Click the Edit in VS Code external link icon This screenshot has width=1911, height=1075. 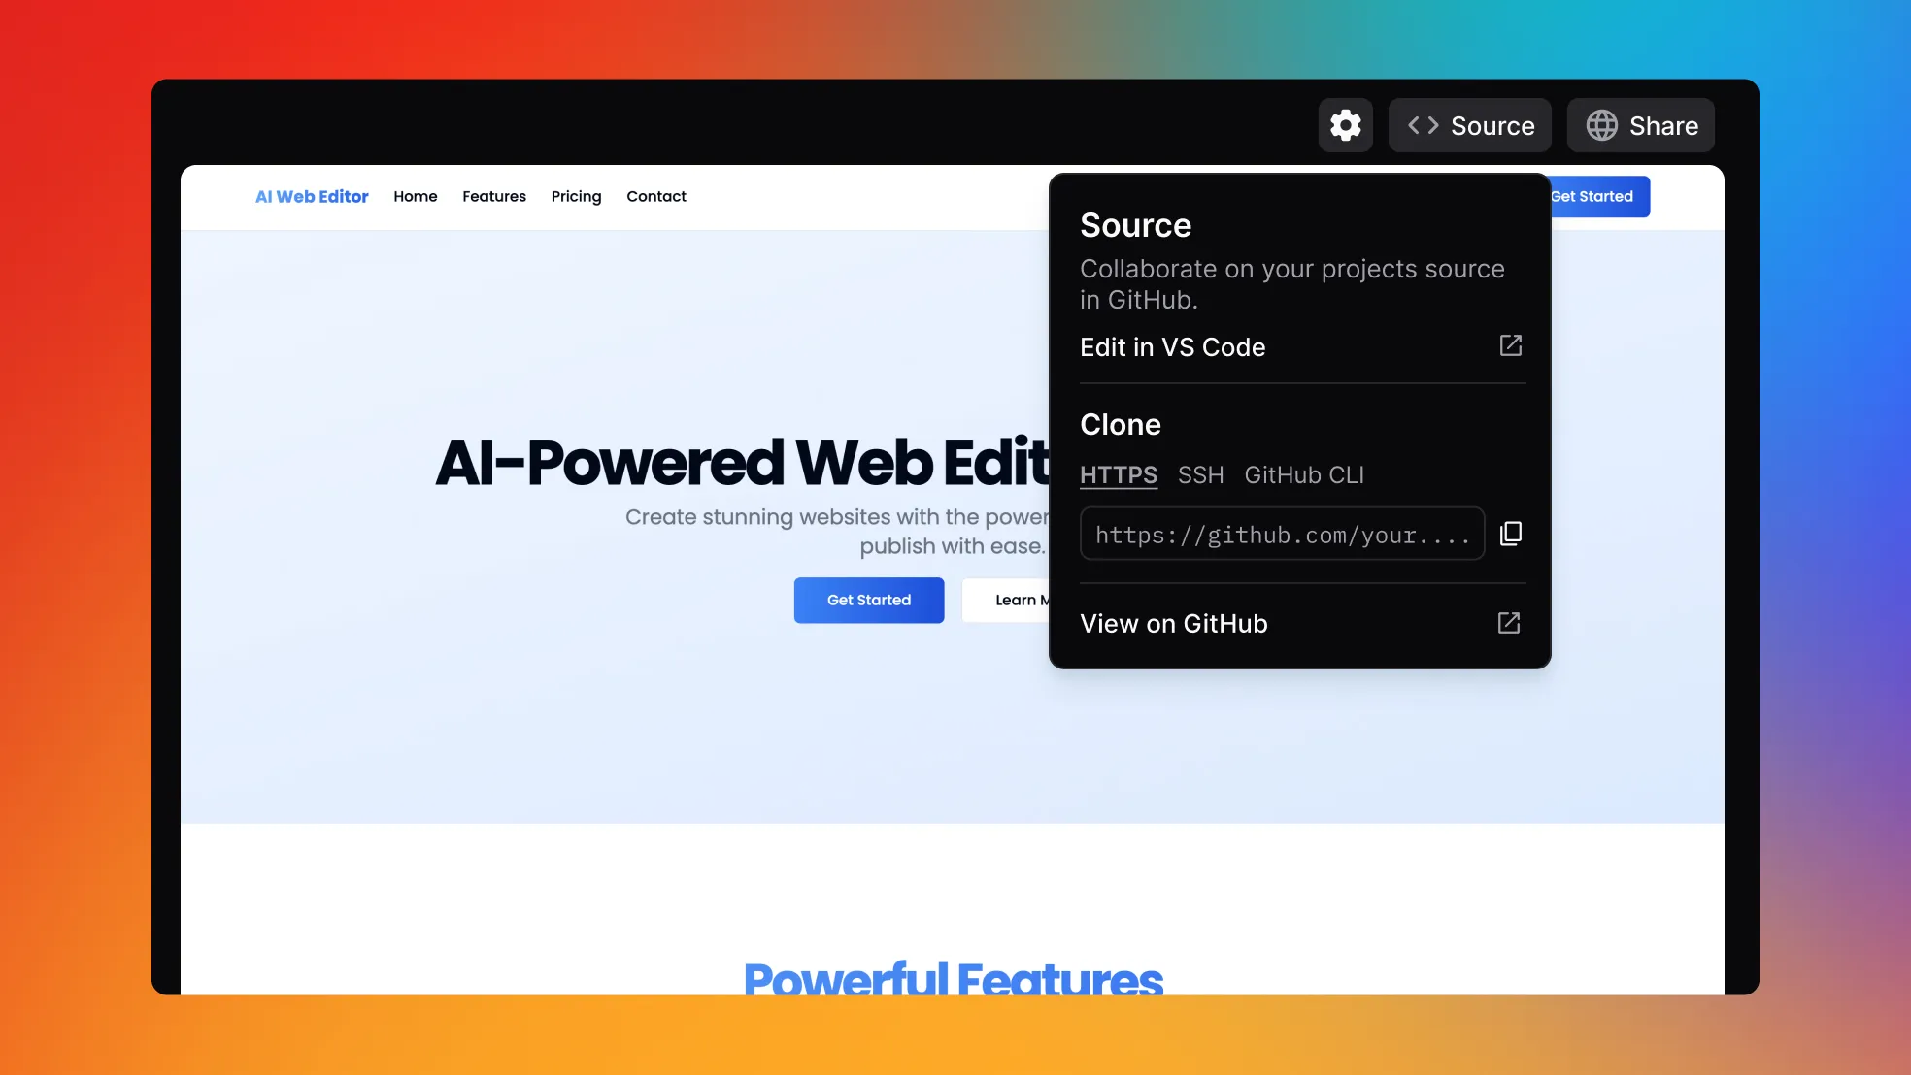coord(1511,344)
